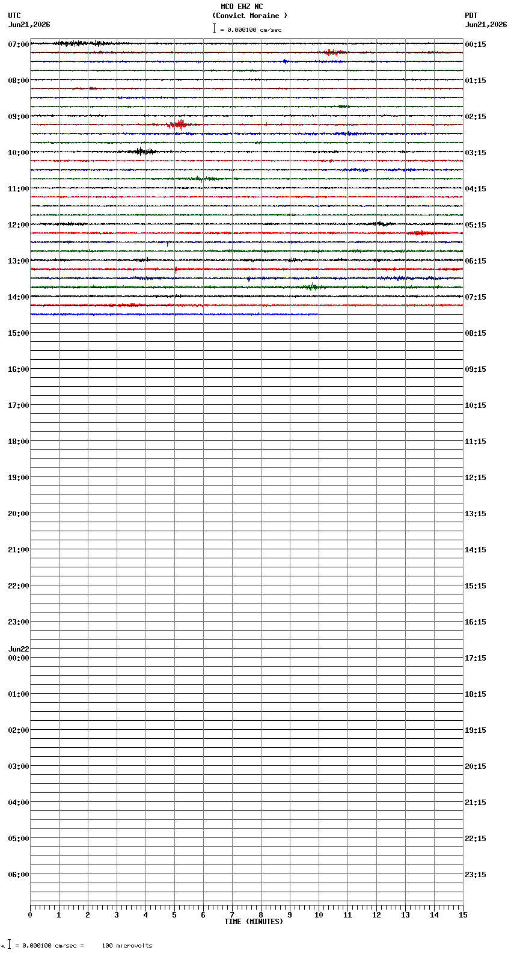Image resolution: width=511 pixels, height=953 pixels.
Task: Click the 17:15 PDT time label
Action: coord(476,658)
